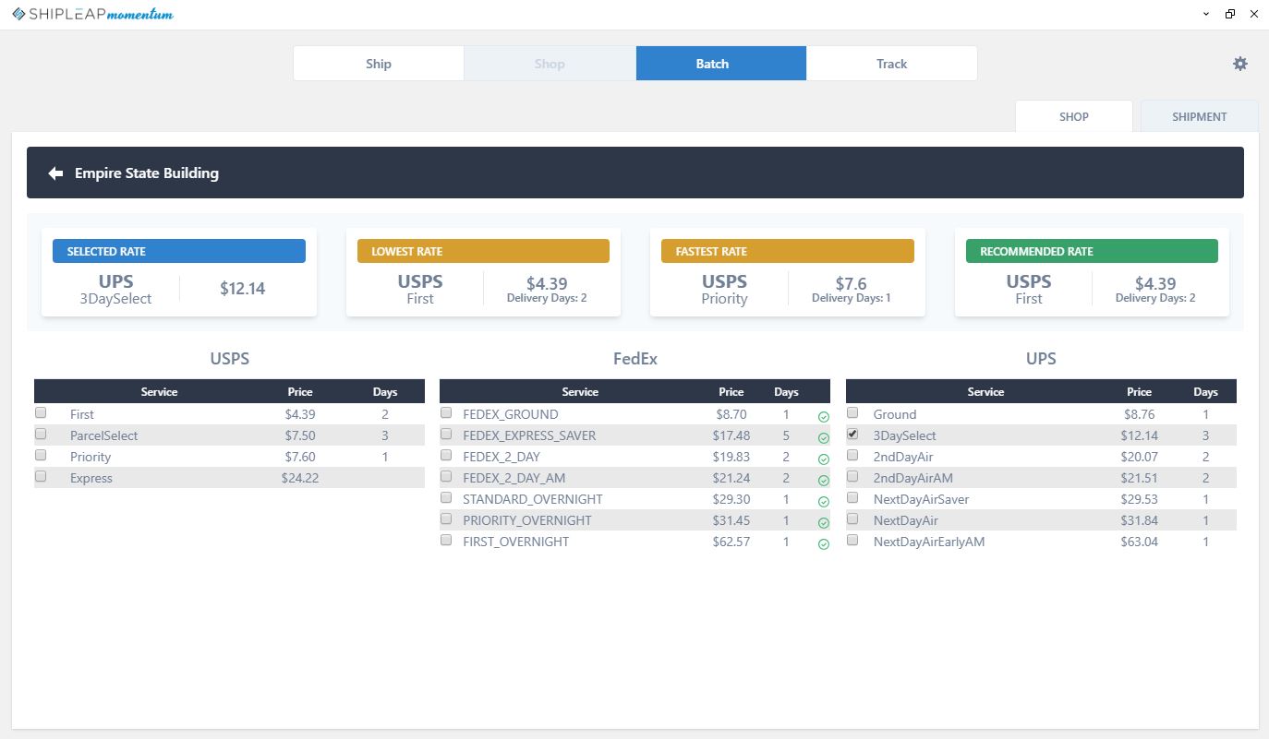Click the ParcelSelect $7.50 price
The width and height of the screenshot is (1269, 739).
coord(300,435)
